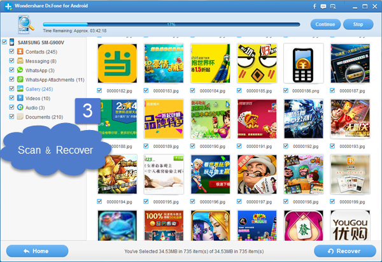
Task: Click the Gallery picture icon
Action: pyautogui.click(x=20, y=89)
